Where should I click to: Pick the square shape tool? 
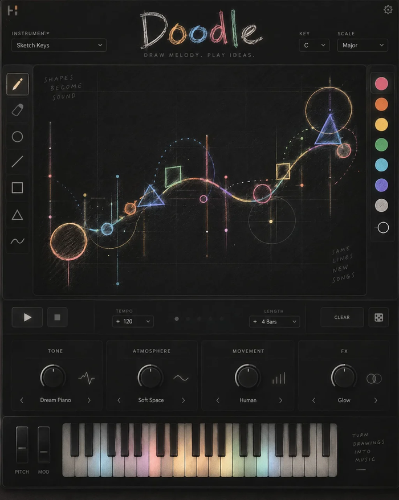[x=18, y=188]
